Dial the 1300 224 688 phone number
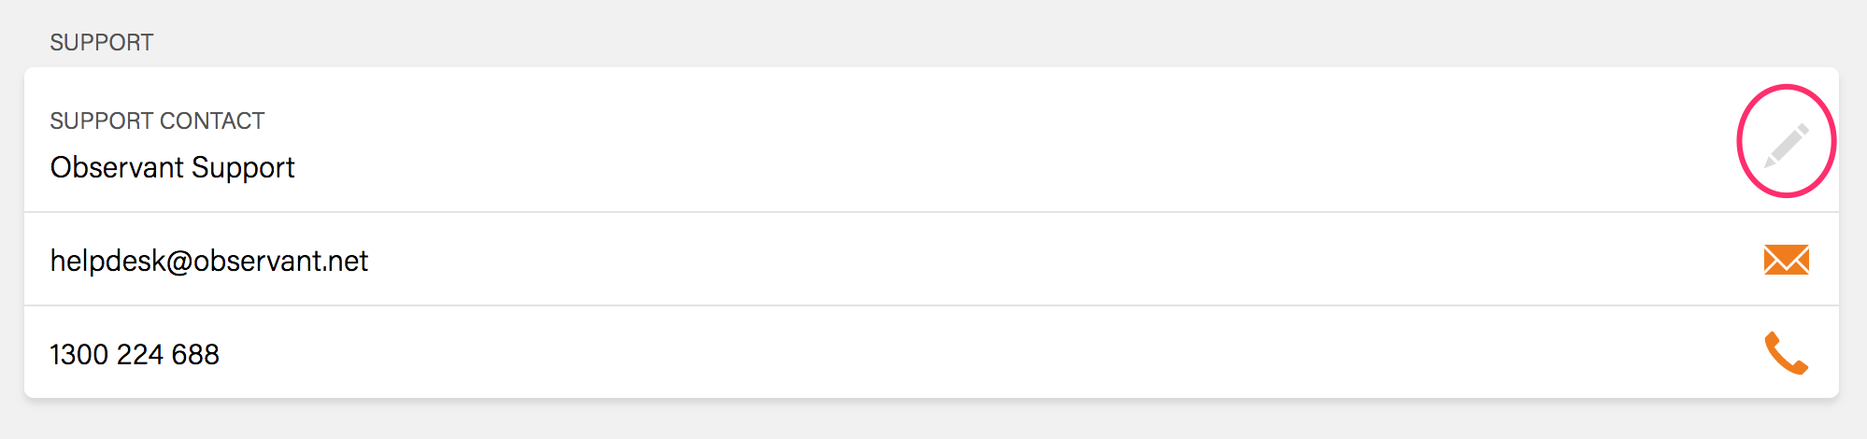1867x439 pixels. (x=135, y=354)
